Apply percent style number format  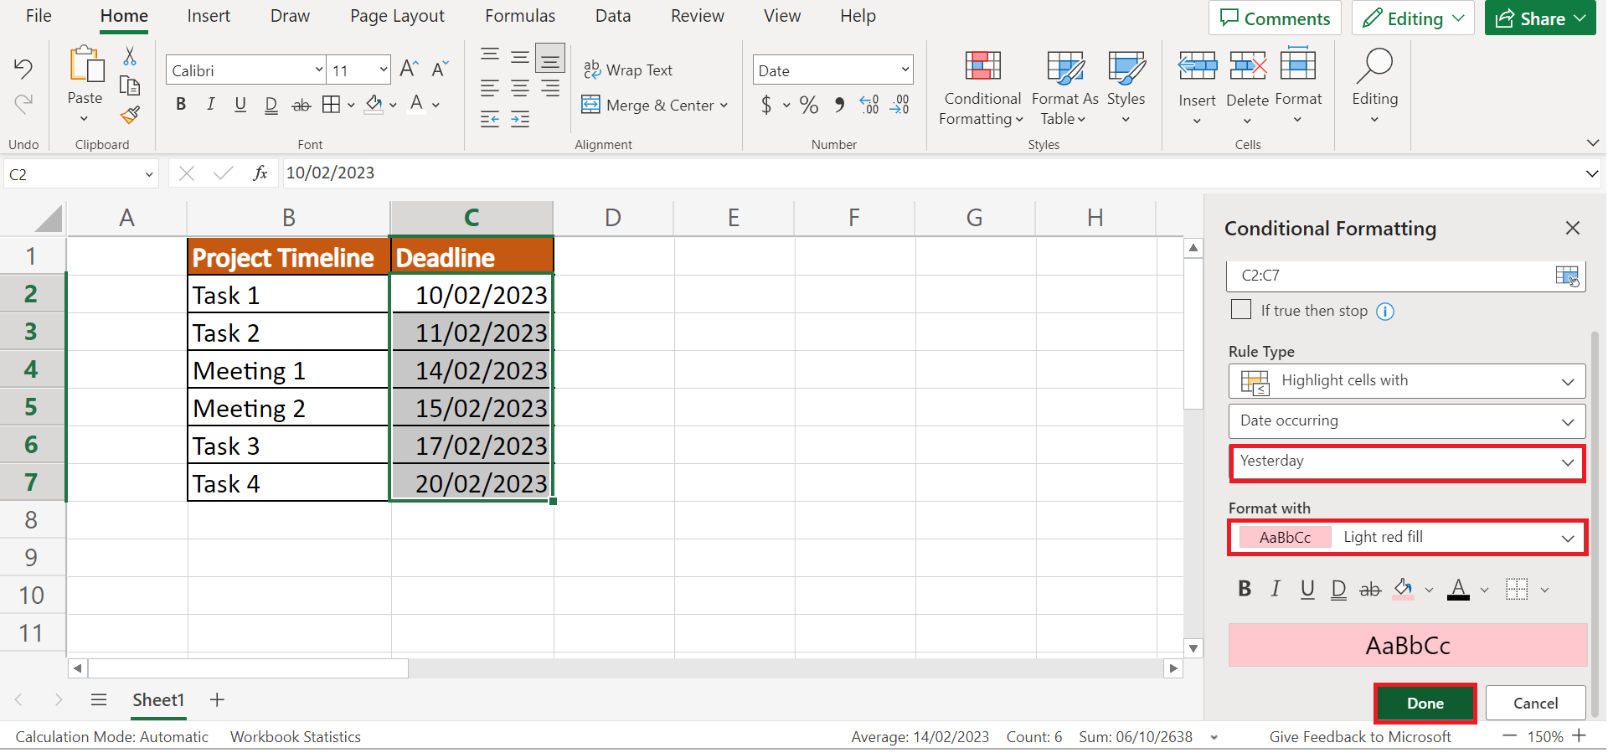click(809, 105)
